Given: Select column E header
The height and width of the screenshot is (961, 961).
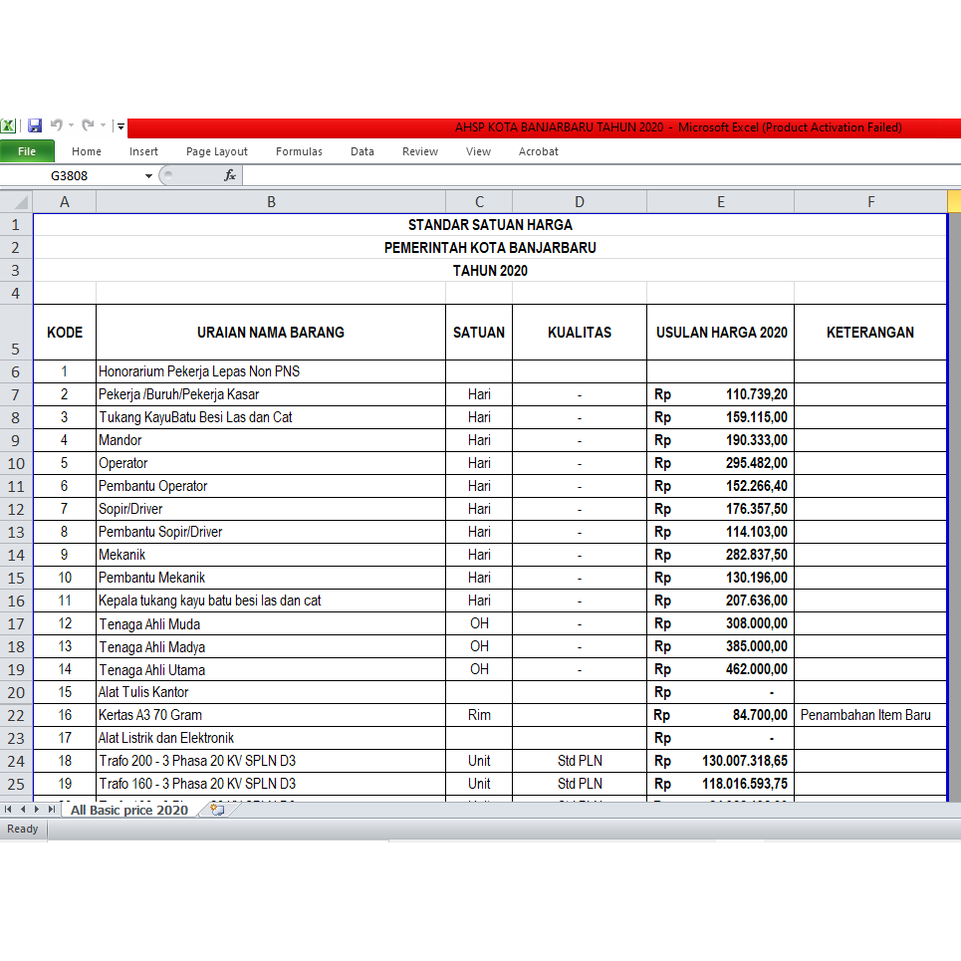Looking at the screenshot, I should coord(721,201).
